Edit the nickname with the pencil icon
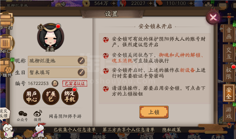The image size is (236, 139). (81, 61)
